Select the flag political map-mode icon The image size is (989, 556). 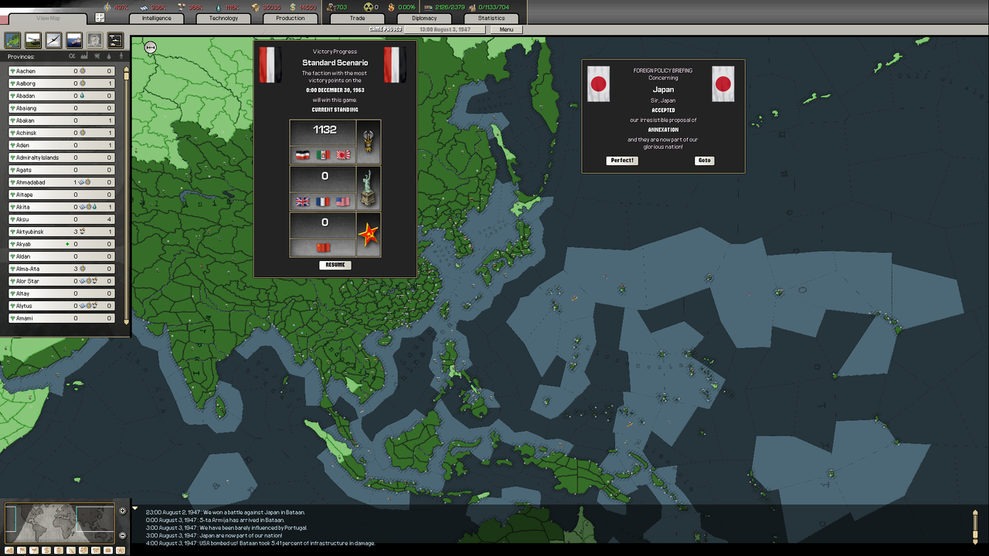click(x=22, y=551)
